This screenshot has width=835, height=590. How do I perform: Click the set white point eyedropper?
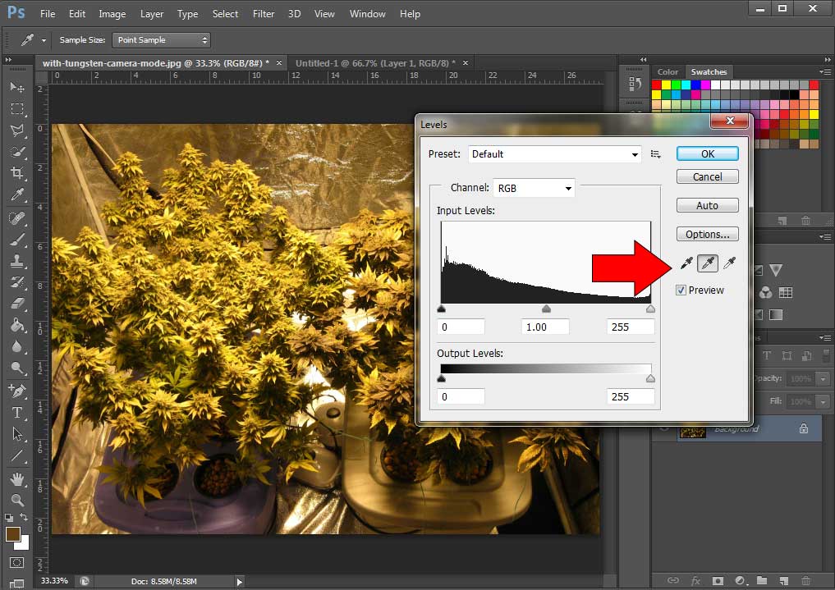coord(727,263)
